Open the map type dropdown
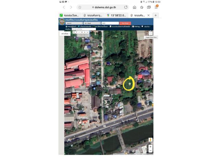The width and height of the screenshot is (220, 165). coord(65,34)
